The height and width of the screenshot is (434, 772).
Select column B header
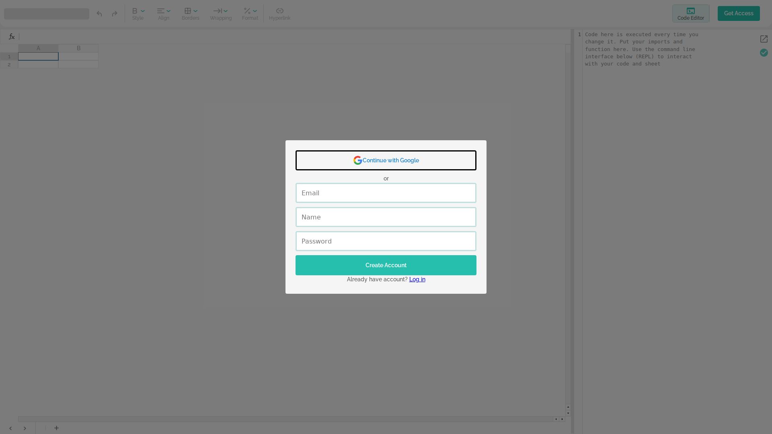78,48
